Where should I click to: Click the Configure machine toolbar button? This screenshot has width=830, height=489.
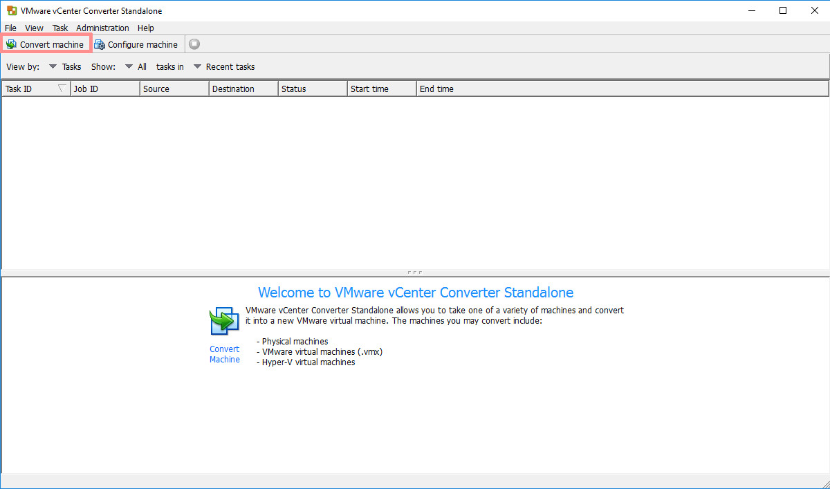(x=136, y=44)
